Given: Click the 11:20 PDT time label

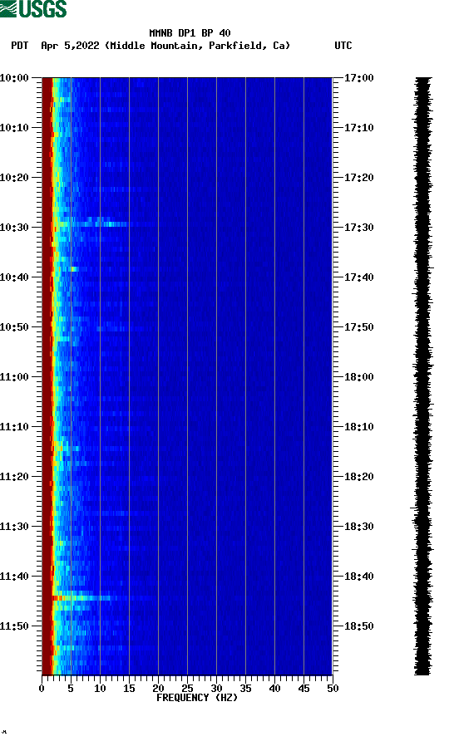Looking at the screenshot, I should coord(14,476).
